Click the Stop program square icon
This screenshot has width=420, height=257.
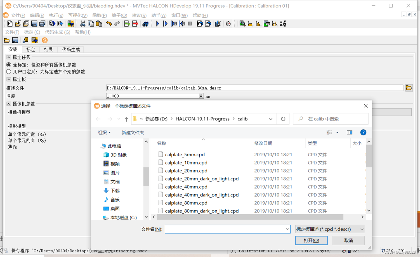tap(190, 24)
